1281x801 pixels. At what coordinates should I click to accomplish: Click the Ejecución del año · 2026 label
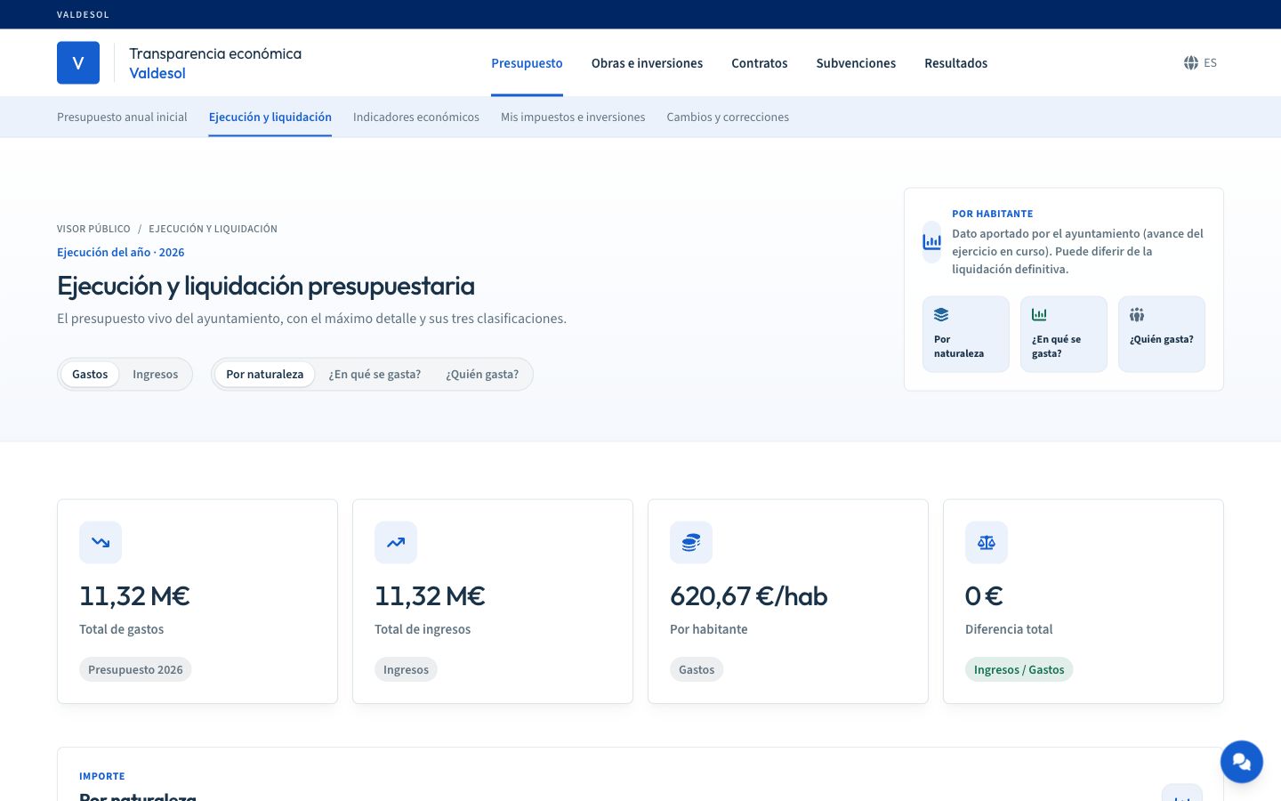point(121,253)
